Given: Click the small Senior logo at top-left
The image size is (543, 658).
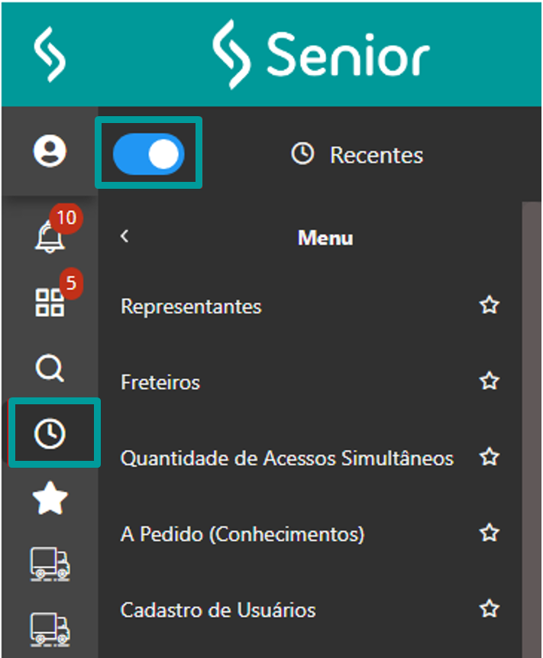Looking at the screenshot, I should tap(50, 54).
